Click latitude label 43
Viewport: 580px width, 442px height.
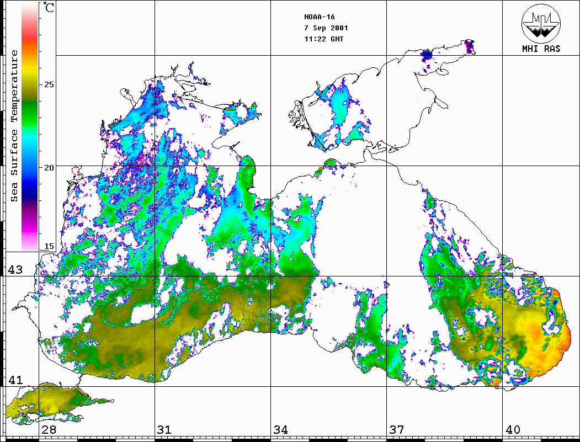pos(15,270)
